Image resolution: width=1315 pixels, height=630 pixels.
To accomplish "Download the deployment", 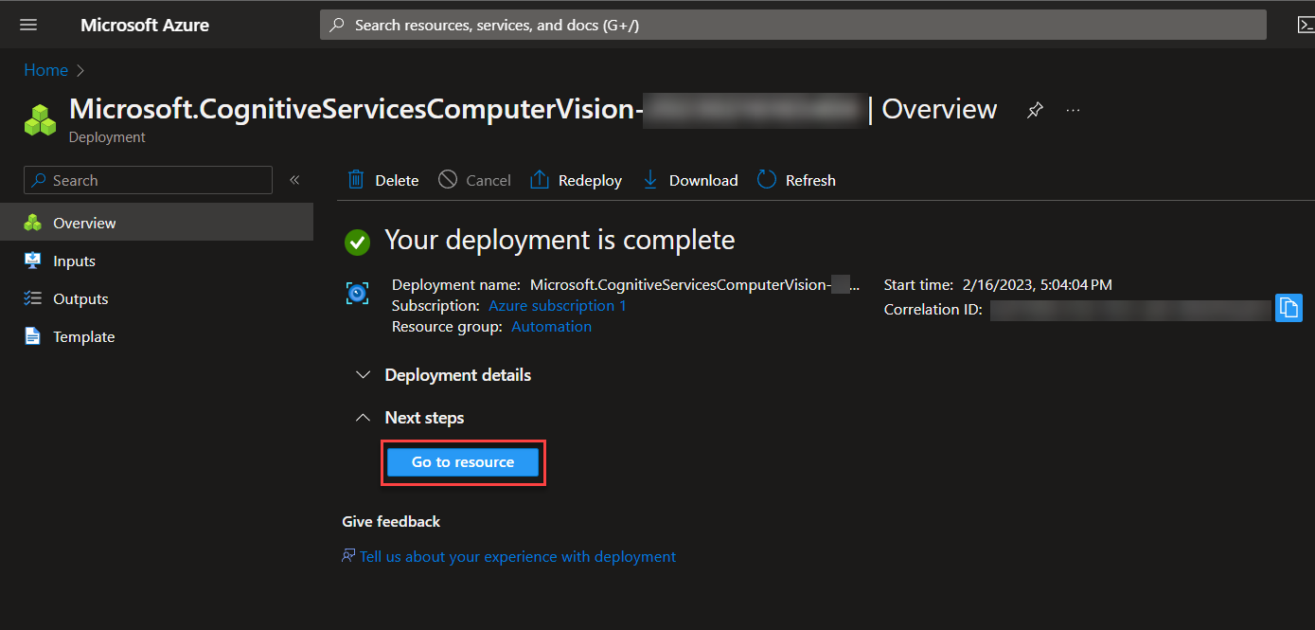I will [690, 180].
